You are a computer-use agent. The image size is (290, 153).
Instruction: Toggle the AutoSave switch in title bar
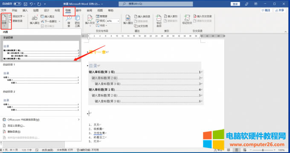coord(17,4)
